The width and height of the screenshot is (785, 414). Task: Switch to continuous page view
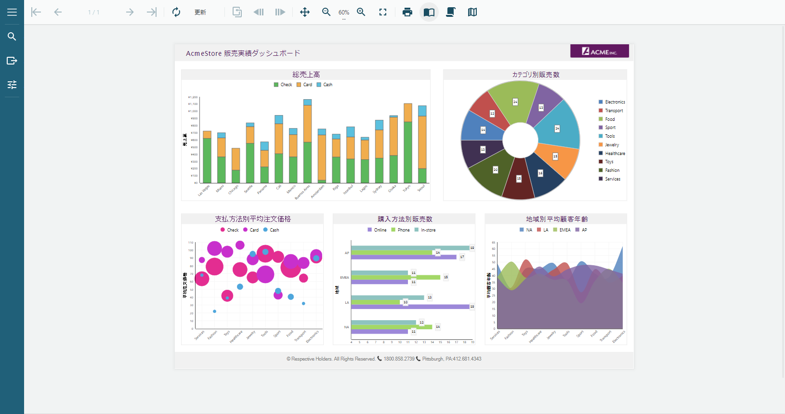coord(451,12)
